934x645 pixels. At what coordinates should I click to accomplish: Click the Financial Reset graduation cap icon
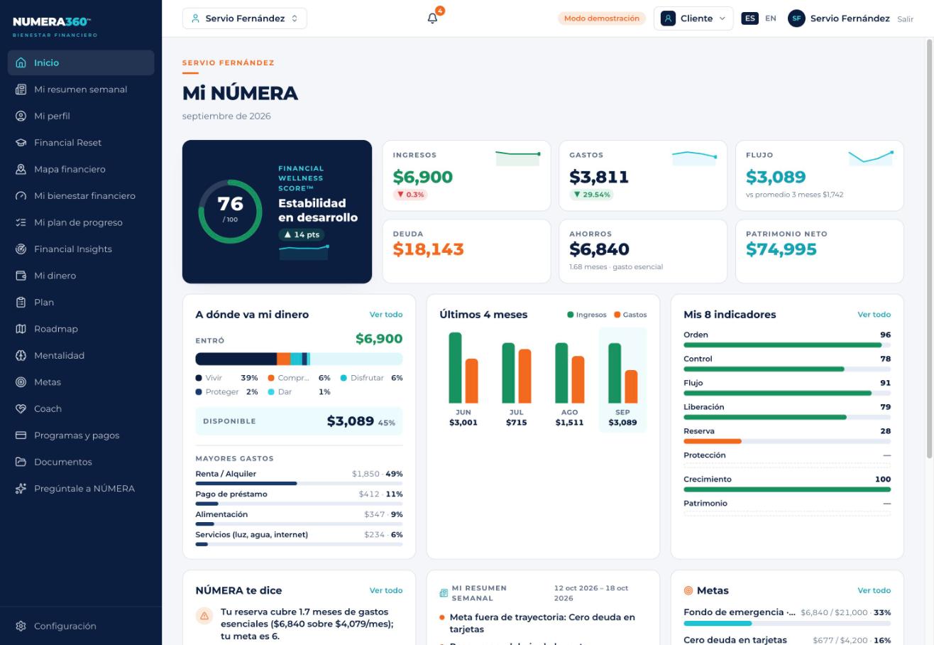tap(21, 143)
